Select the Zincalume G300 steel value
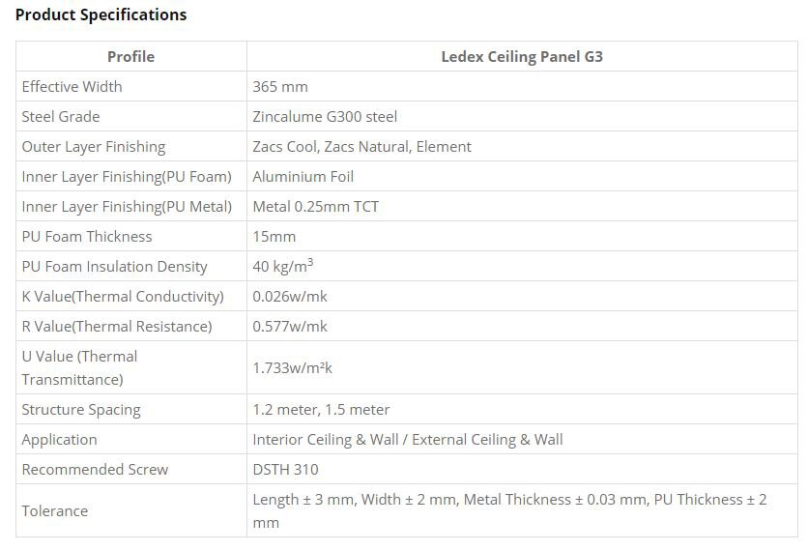The width and height of the screenshot is (808, 551). 325,116
